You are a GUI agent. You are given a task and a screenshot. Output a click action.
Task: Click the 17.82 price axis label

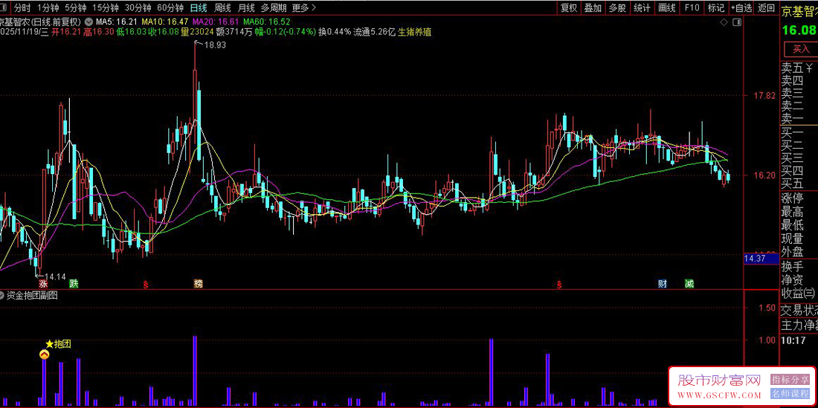tap(764, 95)
